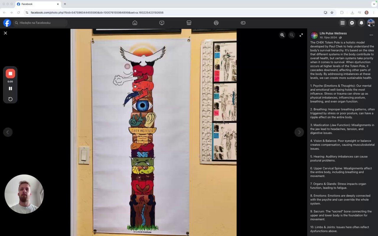
Task: Click the browser back arrow
Action: tap(4, 13)
